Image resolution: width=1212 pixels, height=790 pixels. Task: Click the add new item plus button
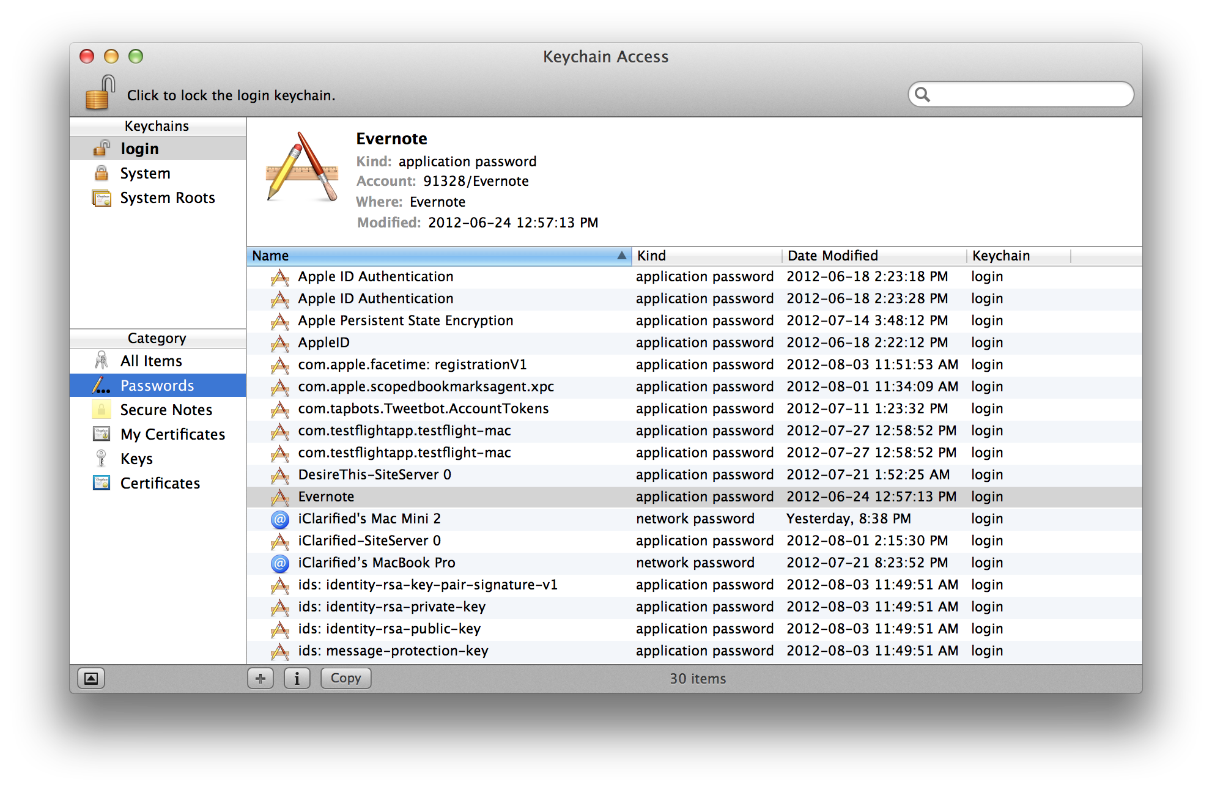pos(261,678)
